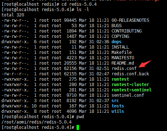The image size is (167, 131).
Task: Select the INSTALL file name
Action: (120, 47)
